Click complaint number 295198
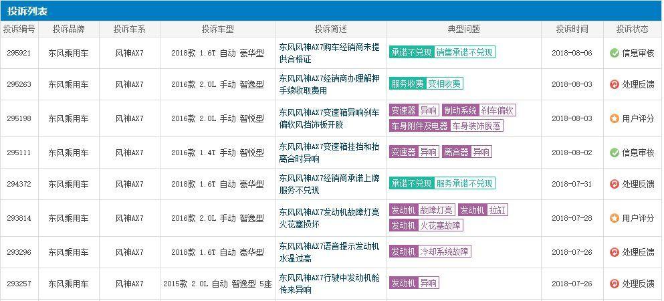664x301 pixels. coord(19,118)
